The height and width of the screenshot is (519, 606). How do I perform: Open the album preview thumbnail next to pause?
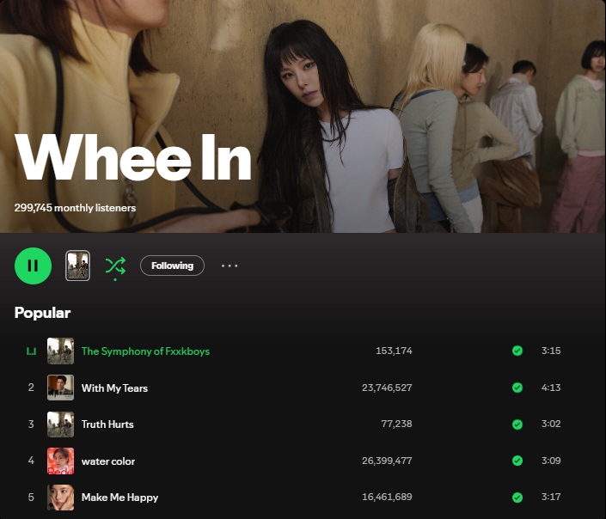click(x=77, y=266)
